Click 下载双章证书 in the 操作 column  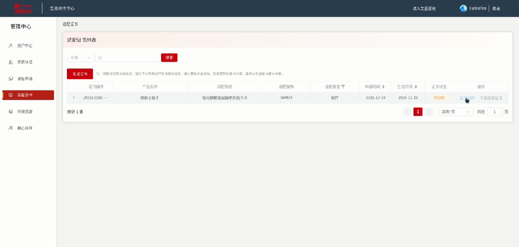(x=491, y=98)
